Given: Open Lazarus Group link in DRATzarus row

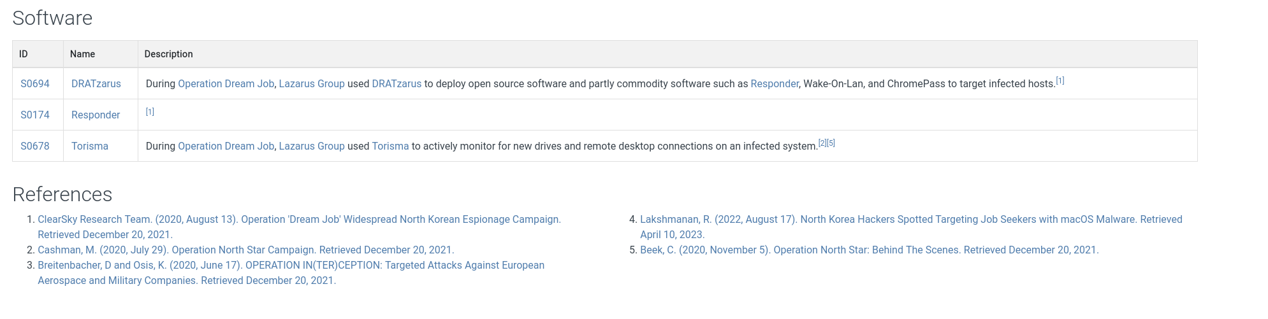Looking at the screenshot, I should pyautogui.click(x=312, y=83).
